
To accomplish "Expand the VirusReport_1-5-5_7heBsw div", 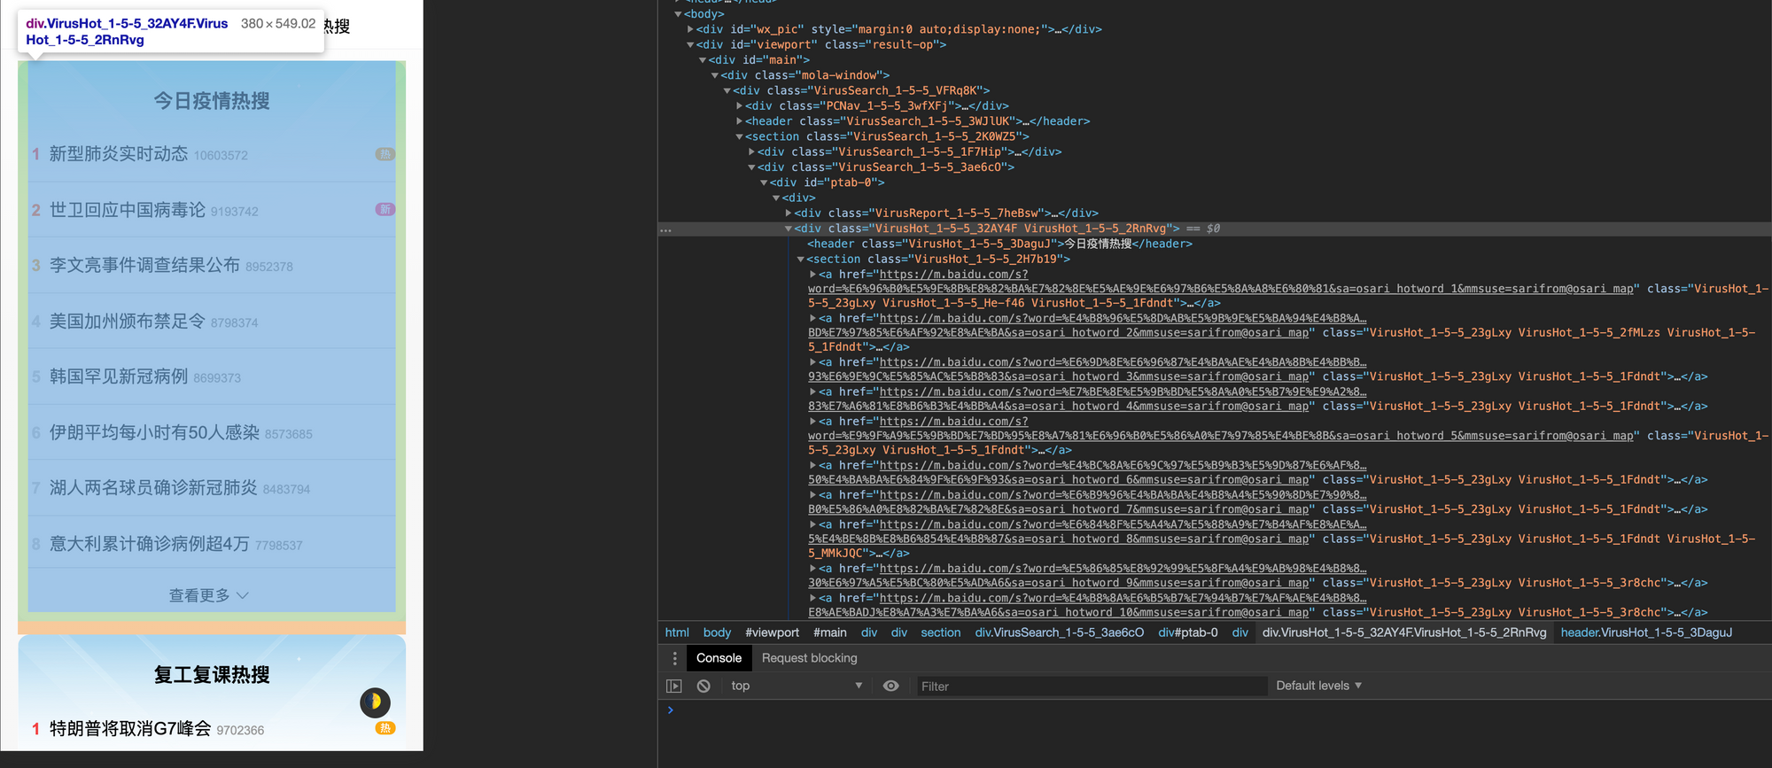I will point(789,213).
